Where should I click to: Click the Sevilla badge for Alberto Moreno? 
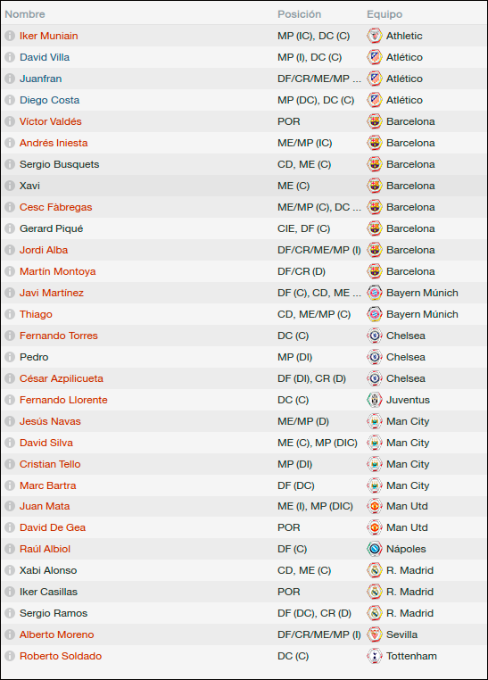(x=375, y=634)
